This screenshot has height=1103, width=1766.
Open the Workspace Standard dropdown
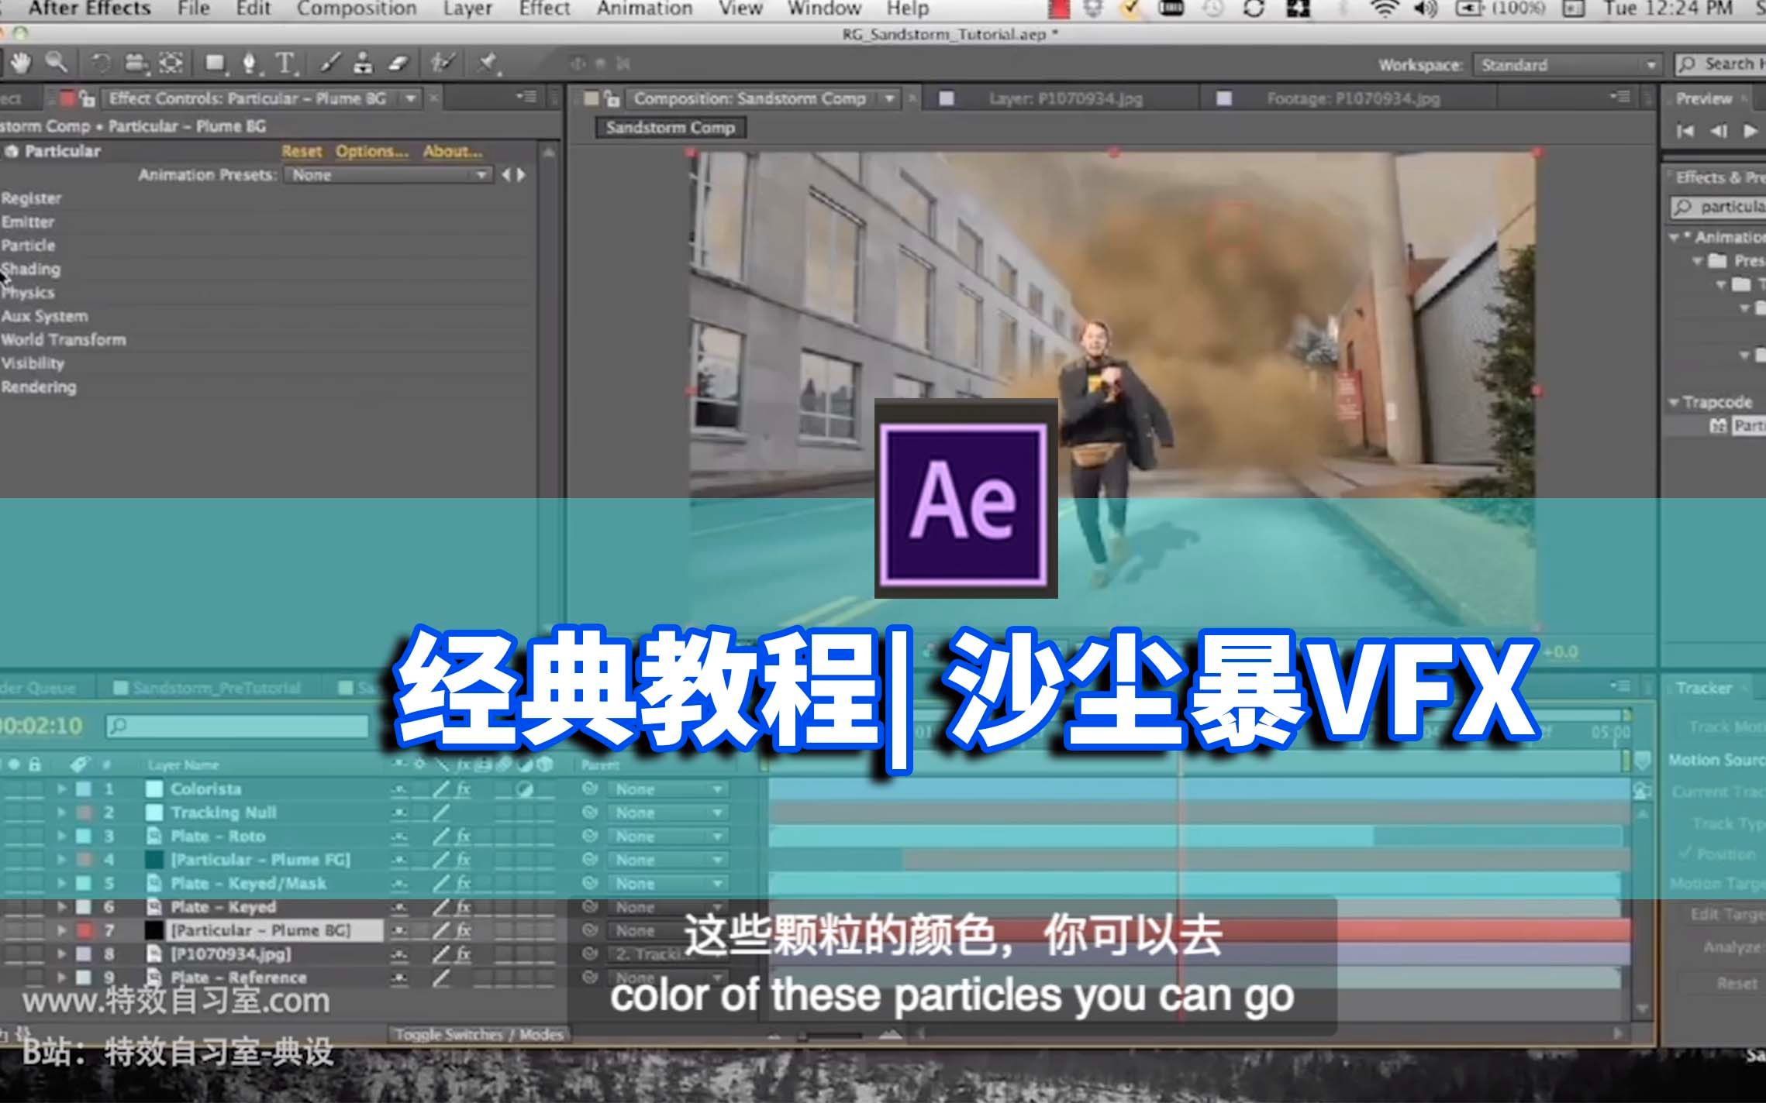[1567, 65]
